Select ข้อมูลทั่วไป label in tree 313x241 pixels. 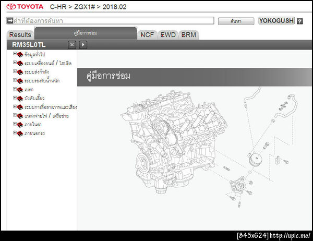35,54
